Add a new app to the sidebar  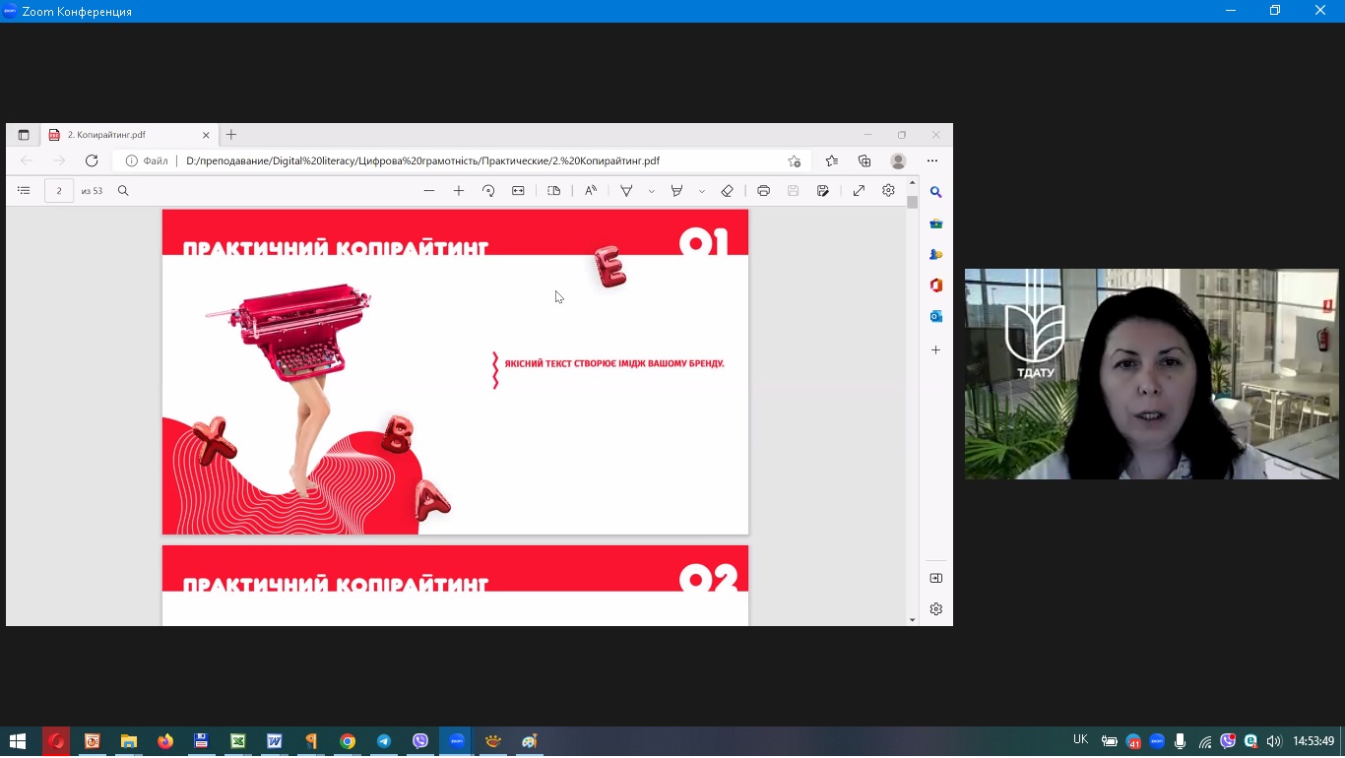936,349
